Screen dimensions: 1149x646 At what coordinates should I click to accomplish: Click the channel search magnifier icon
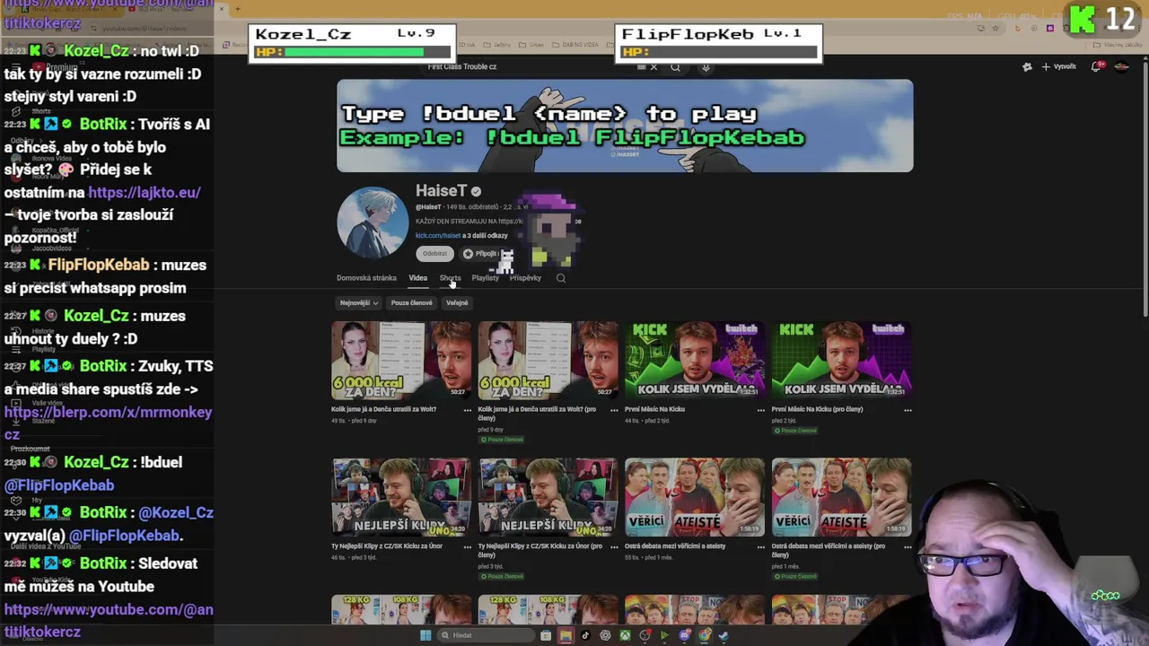click(561, 278)
